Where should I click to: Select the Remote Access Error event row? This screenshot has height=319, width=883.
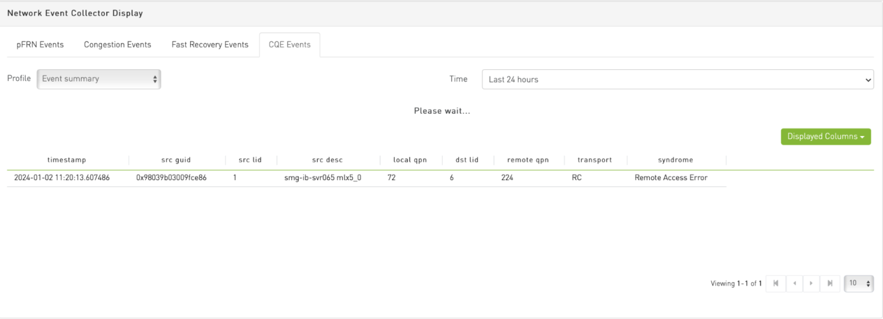pos(671,178)
